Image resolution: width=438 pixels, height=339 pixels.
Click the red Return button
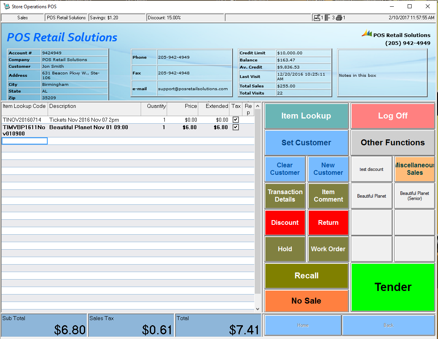[x=328, y=222]
